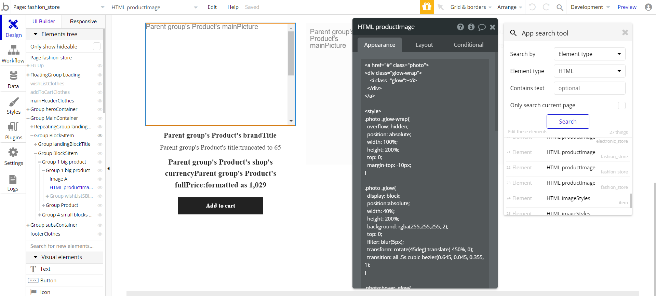Toggle visibility of footerClothes
Image resolution: width=656 pixels, height=296 pixels.
point(100,234)
